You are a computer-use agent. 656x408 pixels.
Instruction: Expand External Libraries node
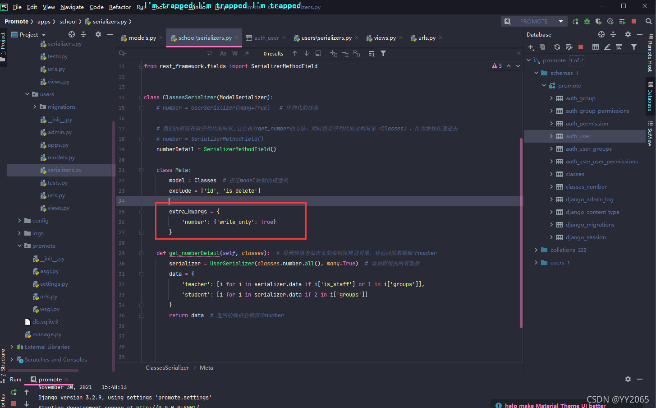[x=12, y=347]
